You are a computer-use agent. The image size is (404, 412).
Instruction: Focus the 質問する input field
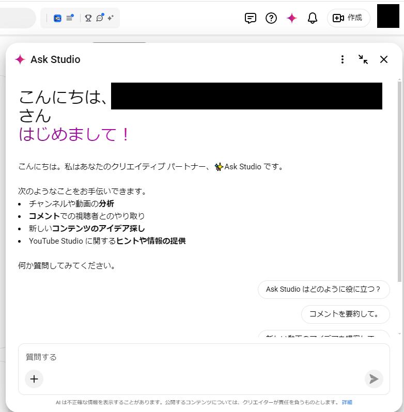coord(204,357)
